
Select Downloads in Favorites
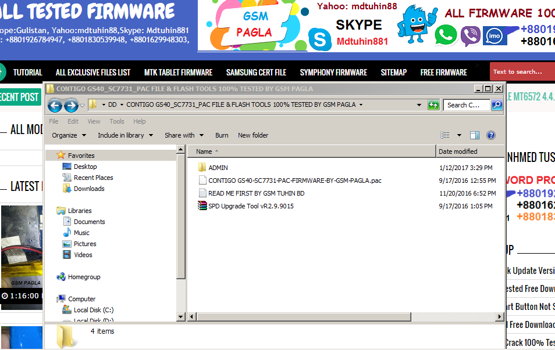(x=89, y=189)
